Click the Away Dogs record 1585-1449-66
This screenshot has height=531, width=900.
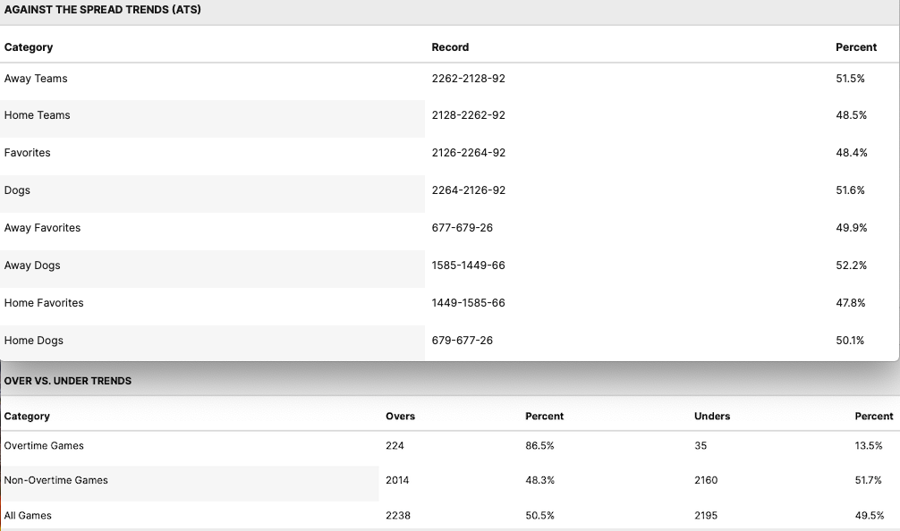[468, 265]
